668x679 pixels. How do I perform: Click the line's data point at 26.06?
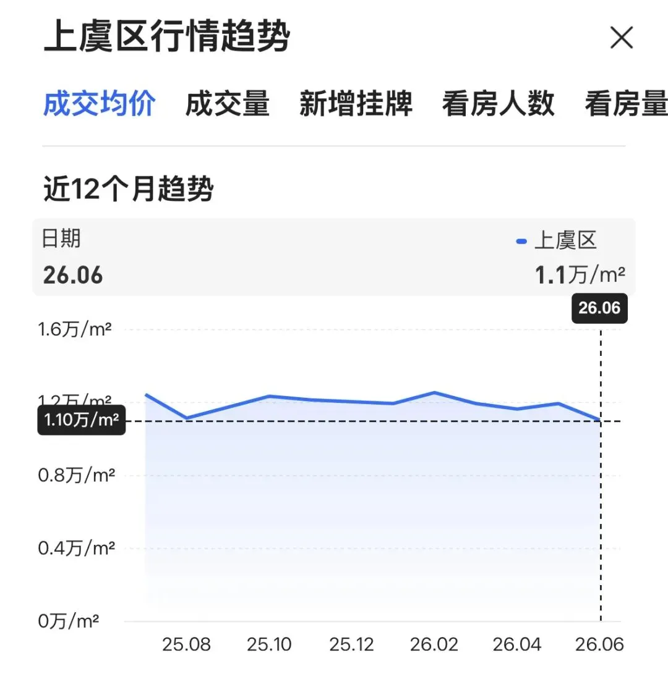tap(601, 420)
